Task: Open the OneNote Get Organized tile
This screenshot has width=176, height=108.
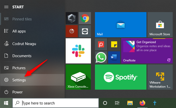Action: coord(147,51)
